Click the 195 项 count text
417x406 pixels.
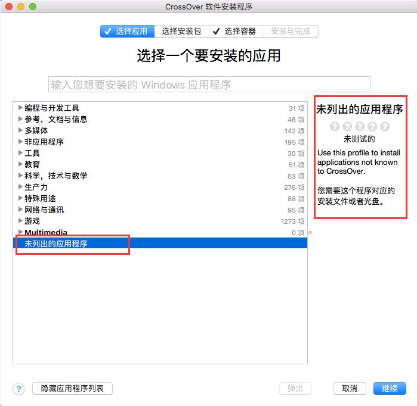pyautogui.click(x=294, y=142)
